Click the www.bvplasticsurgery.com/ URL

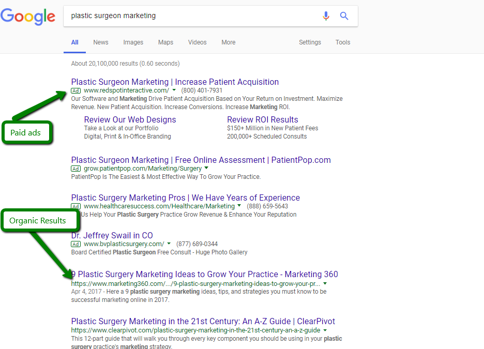point(124,244)
